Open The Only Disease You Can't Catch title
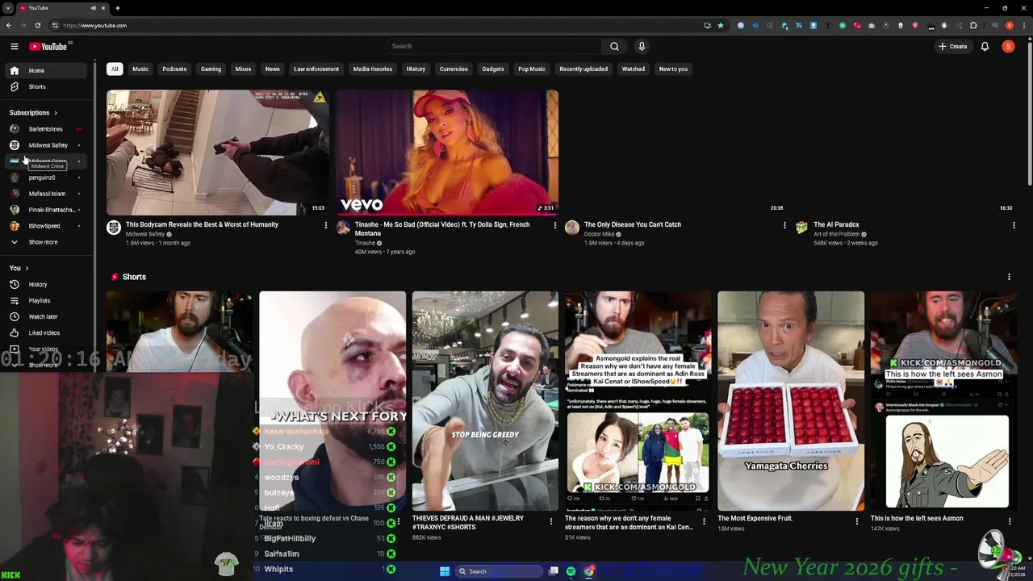This screenshot has width=1033, height=581. (x=633, y=224)
